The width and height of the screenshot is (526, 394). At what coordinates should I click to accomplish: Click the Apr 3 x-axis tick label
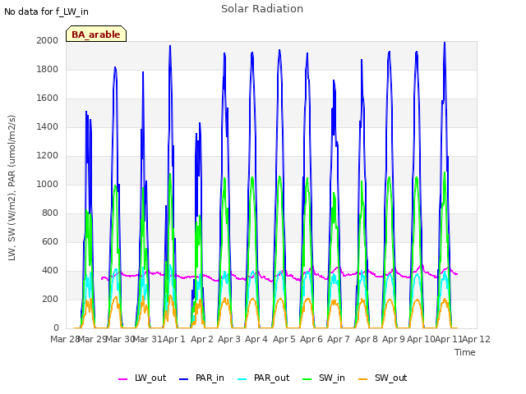coord(229,339)
